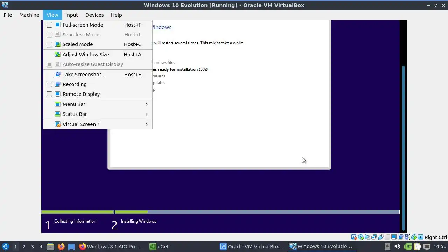Click the Menu Bar entry icon

click(58, 104)
